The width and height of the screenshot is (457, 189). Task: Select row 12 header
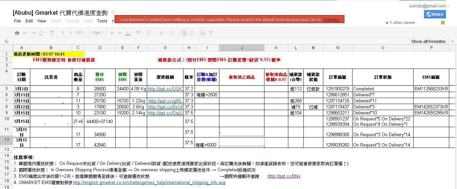(6, 140)
